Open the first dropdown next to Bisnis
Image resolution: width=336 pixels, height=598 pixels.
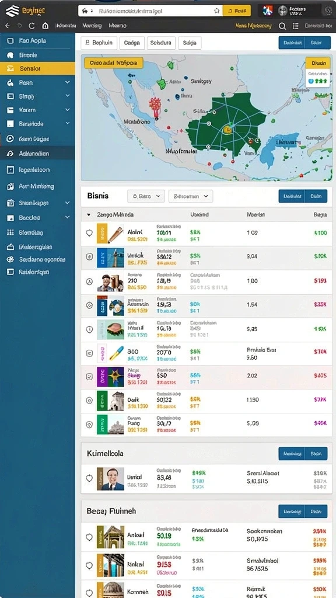(146, 196)
